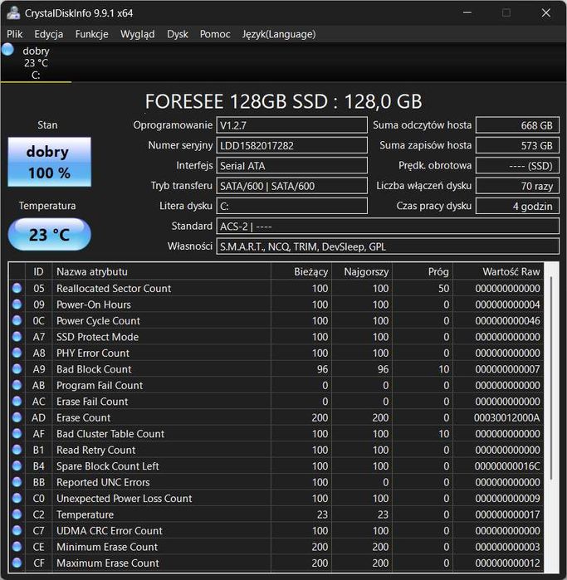Click power-on hours value 4 godzin
The width and height of the screenshot is (567, 580).
(517, 206)
